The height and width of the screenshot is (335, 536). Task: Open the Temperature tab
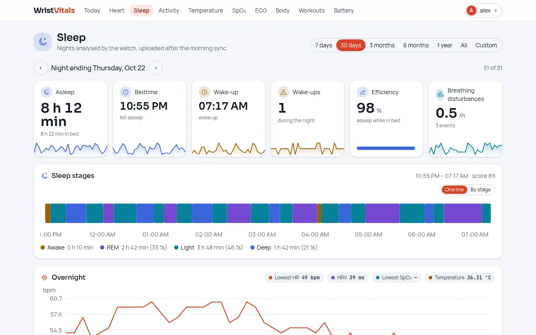coord(206,10)
